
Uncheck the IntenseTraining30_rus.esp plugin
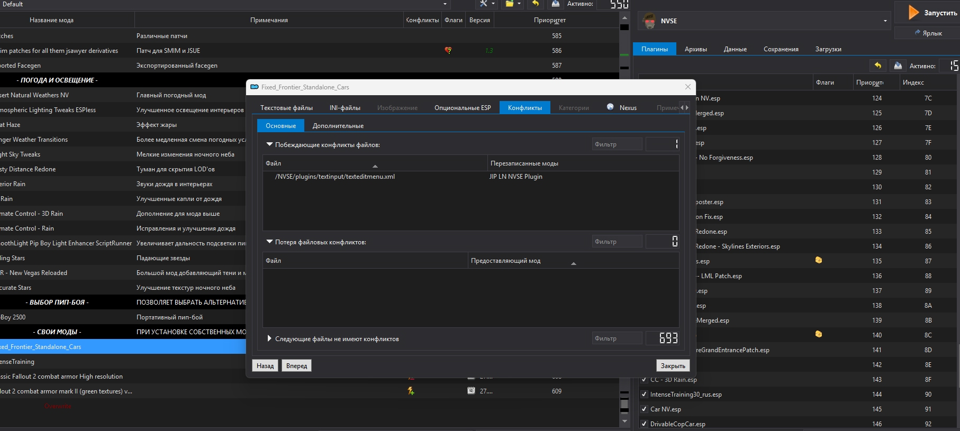tap(644, 395)
